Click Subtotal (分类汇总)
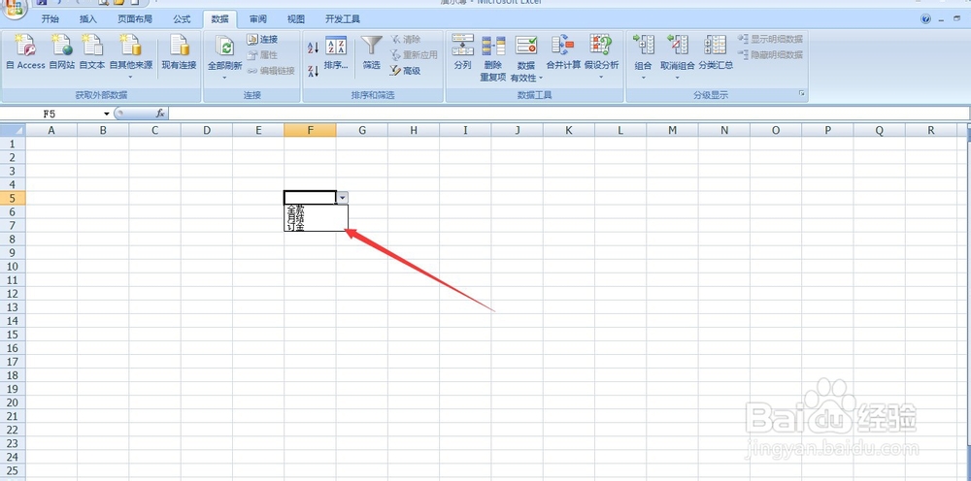971x481 pixels. click(x=716, y=52)
